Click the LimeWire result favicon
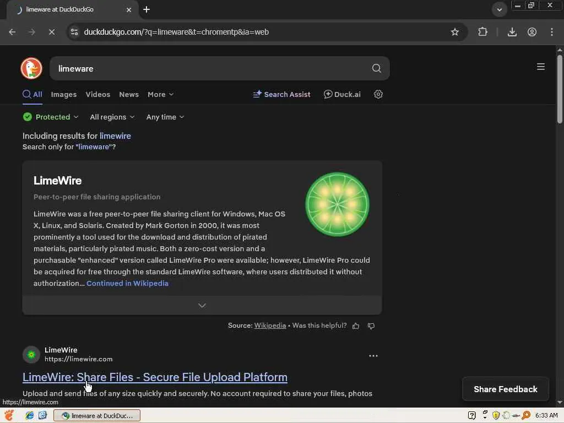 coord(31,355)
